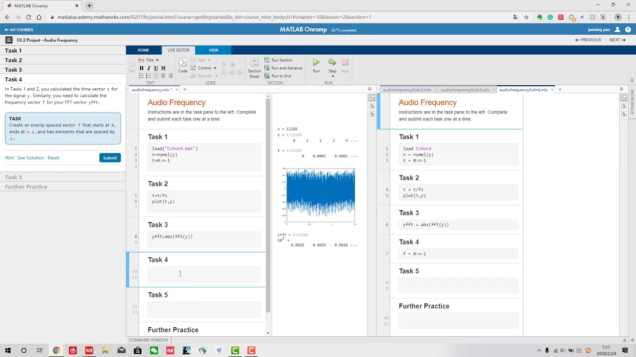Image resolution: width=636 pixels, height=357 pixels.
Task: Add new tab next to audiofrequency.mlx
Action: (x=184, y=90)
